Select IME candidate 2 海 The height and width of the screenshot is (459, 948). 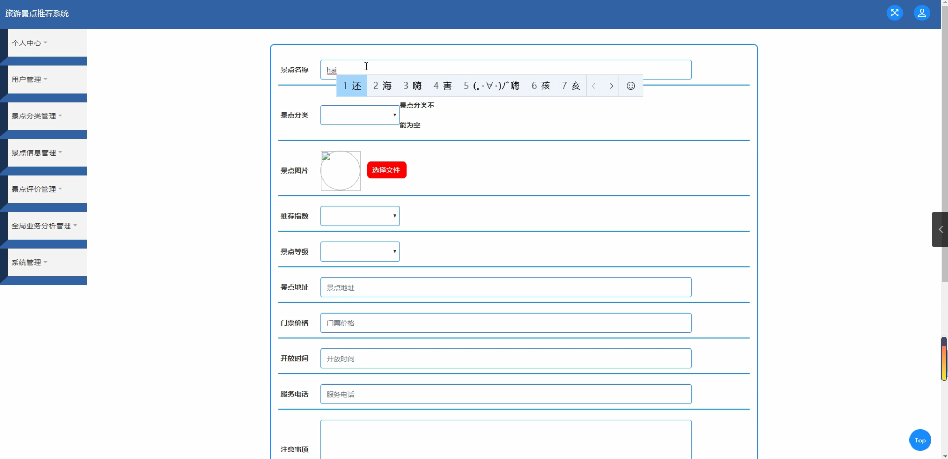[x=382, y=86]
